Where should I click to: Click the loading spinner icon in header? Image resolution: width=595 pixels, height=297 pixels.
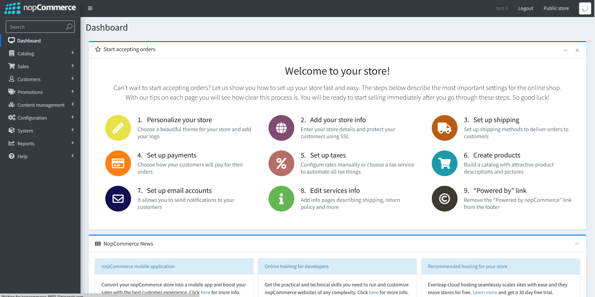[585, 8]
